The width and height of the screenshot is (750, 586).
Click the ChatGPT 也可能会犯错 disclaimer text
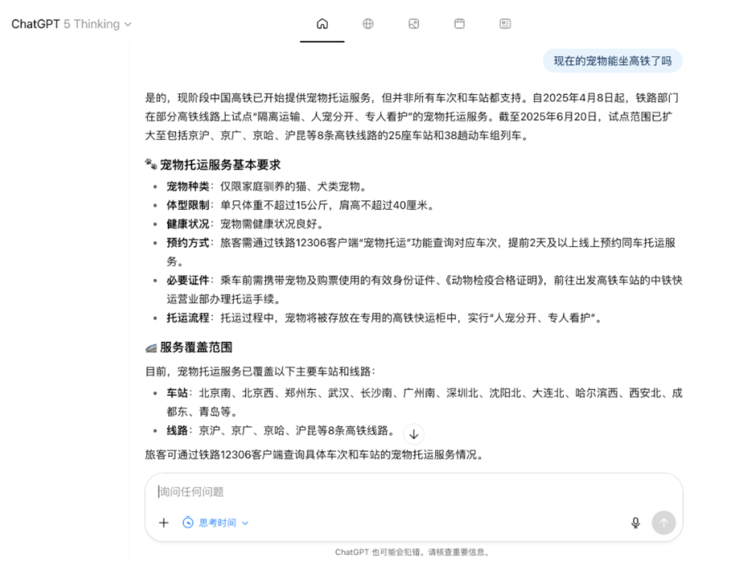click(x=412, y=552)
